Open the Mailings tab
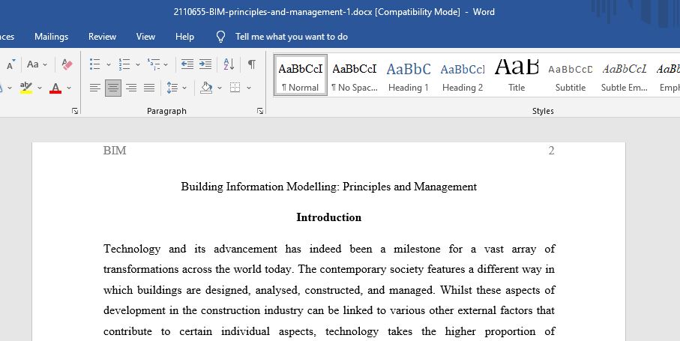Image resolution: width=680 pixels, height=341 pixels. (51, 37)
